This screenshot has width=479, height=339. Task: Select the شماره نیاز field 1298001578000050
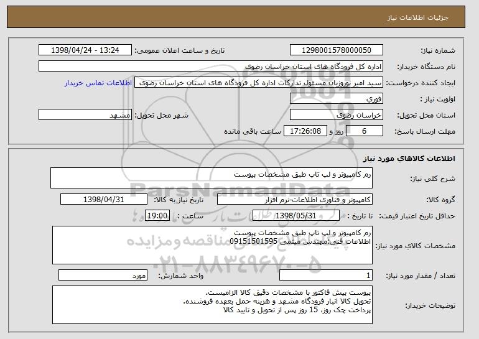337,50
